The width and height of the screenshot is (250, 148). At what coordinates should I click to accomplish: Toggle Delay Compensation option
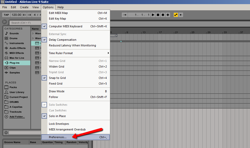[x=76, y=40]
